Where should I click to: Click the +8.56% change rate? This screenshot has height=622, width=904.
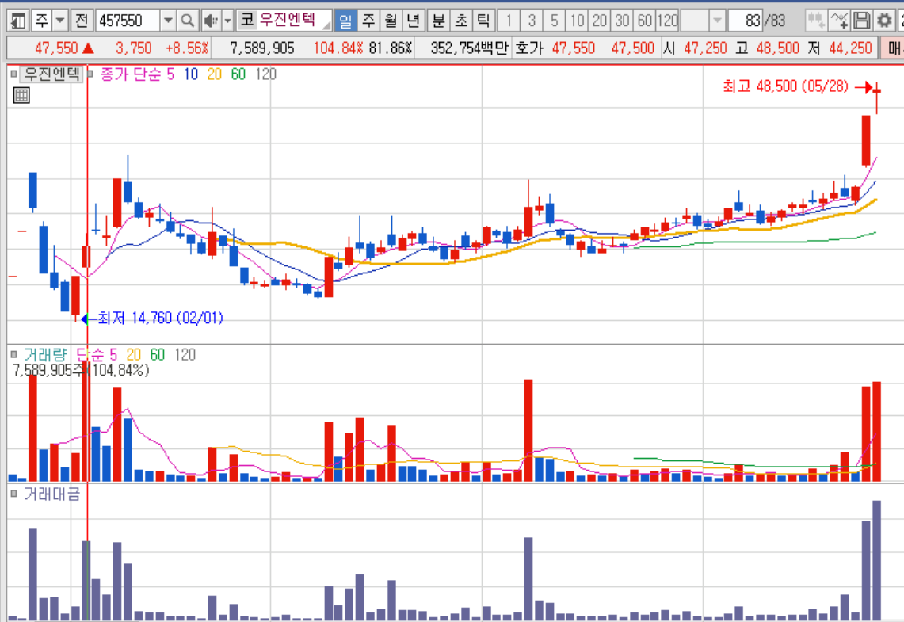tap(187, 48)
